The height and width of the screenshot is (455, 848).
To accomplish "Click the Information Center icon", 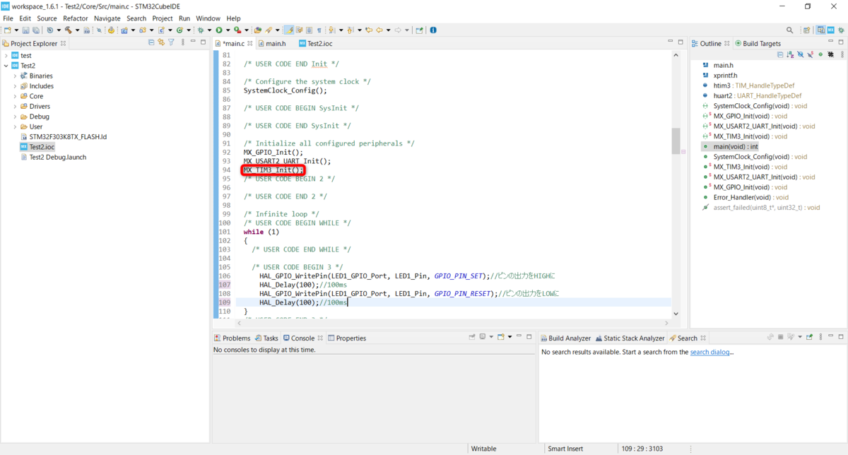I will click(x=432, y=30).
